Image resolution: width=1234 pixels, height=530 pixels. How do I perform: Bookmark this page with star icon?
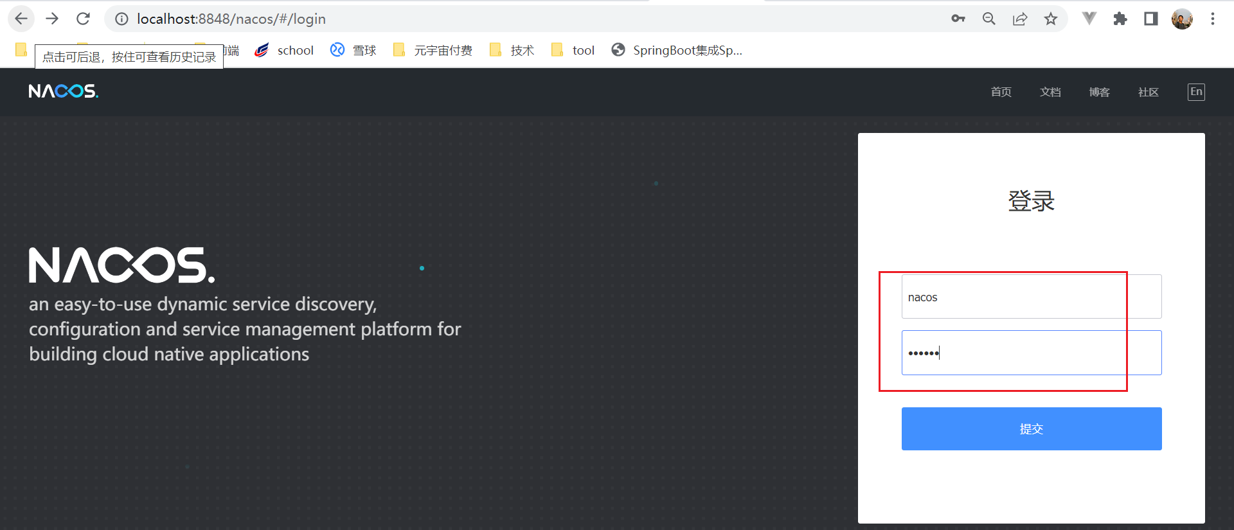[x=1051, y=19]
